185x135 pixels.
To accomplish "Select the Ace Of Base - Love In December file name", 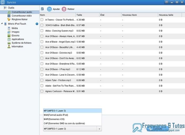I will (x=61, y=75).
